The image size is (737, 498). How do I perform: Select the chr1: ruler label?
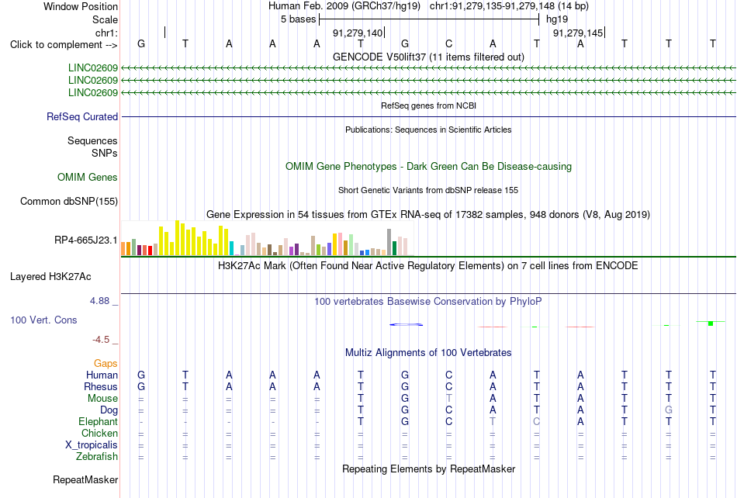(106, 33)
